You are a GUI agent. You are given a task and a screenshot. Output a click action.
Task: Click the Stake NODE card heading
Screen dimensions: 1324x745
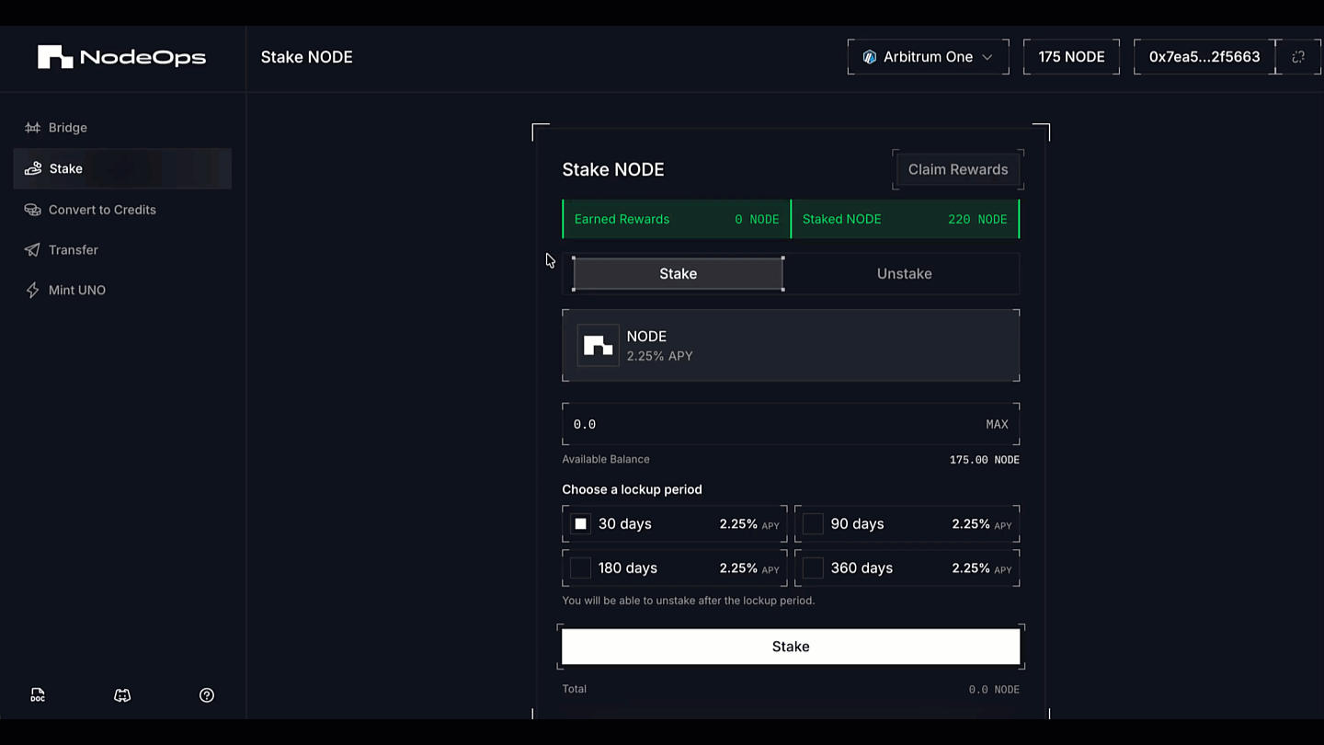pyautogui.click(x=613, y=169)
